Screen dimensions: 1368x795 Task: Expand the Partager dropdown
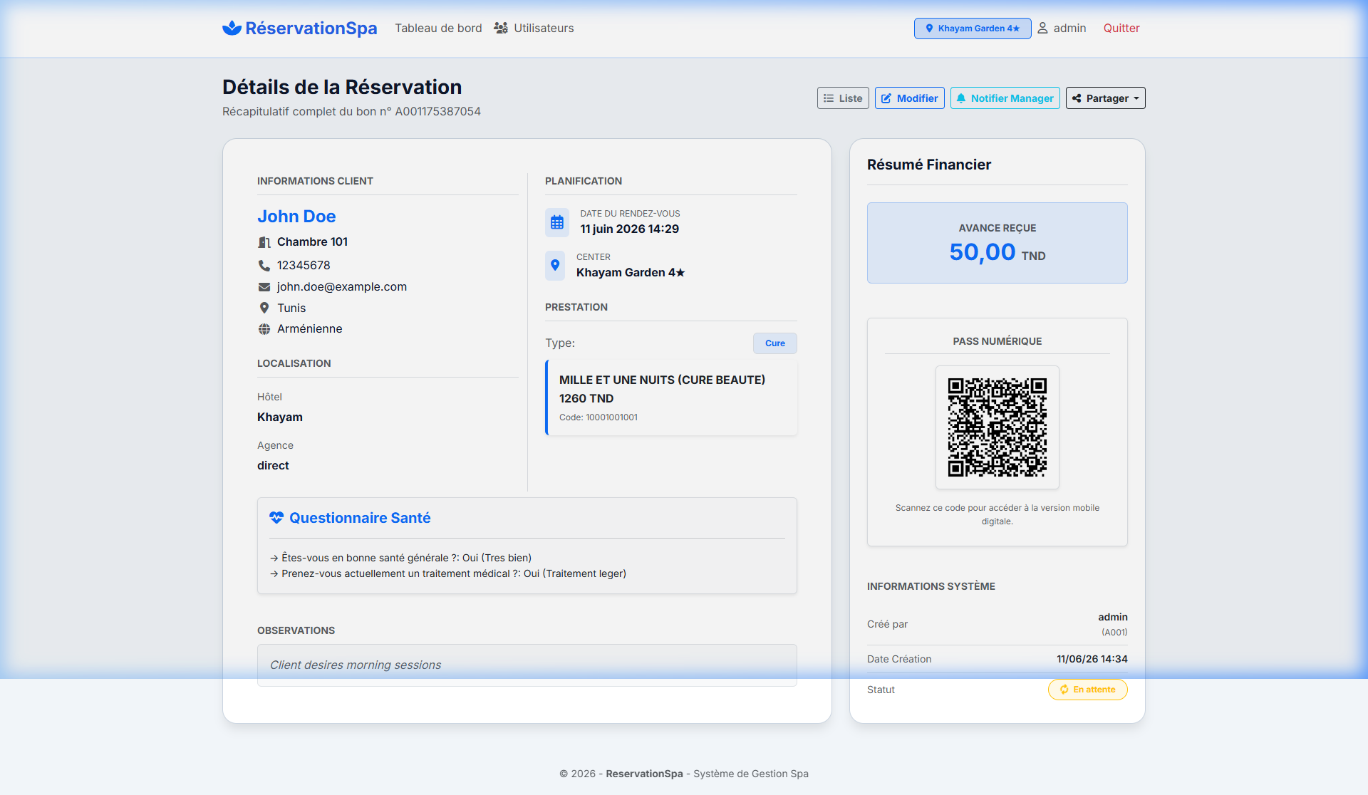tap(1105, 98)
